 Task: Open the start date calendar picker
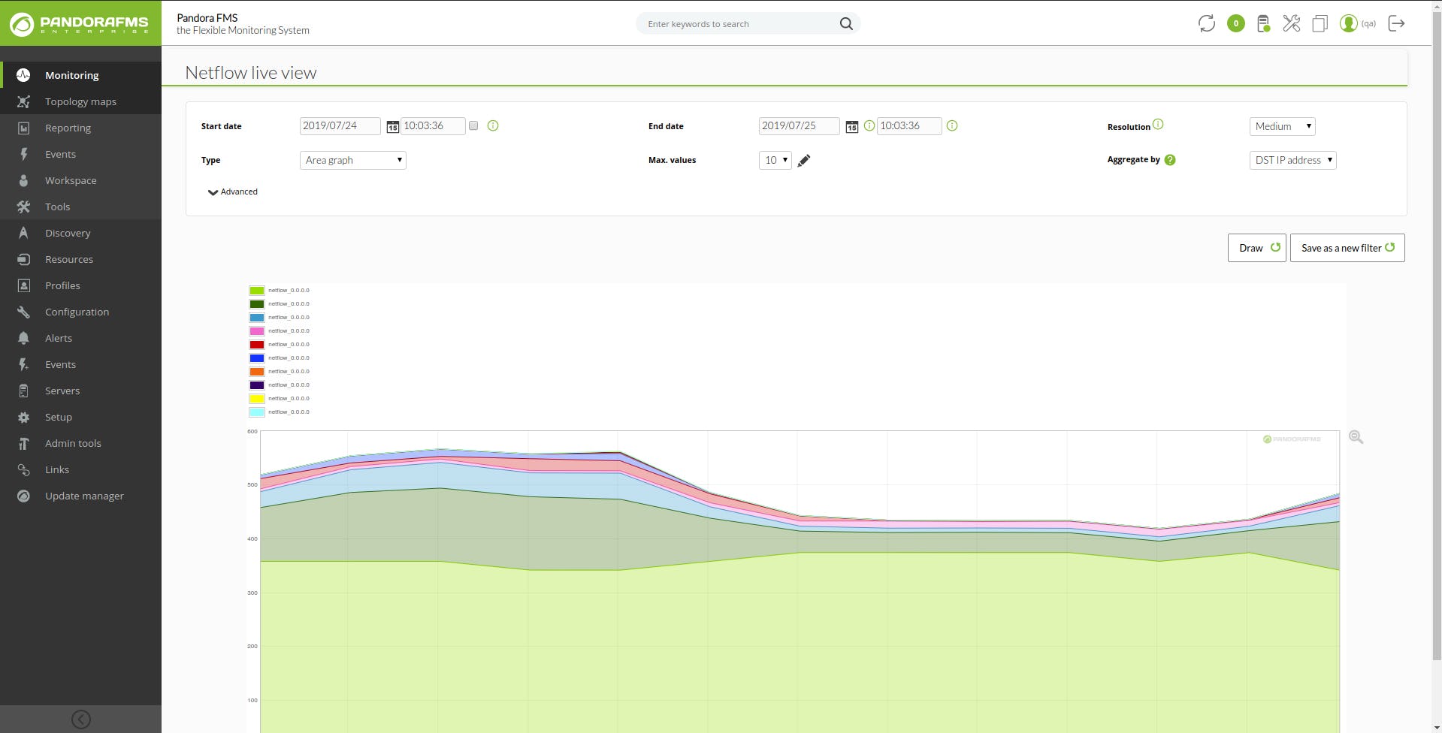click(x=392, y=127)
